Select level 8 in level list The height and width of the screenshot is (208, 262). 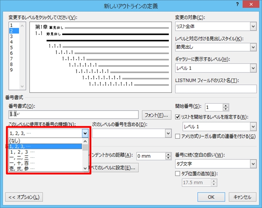[14, 64]
